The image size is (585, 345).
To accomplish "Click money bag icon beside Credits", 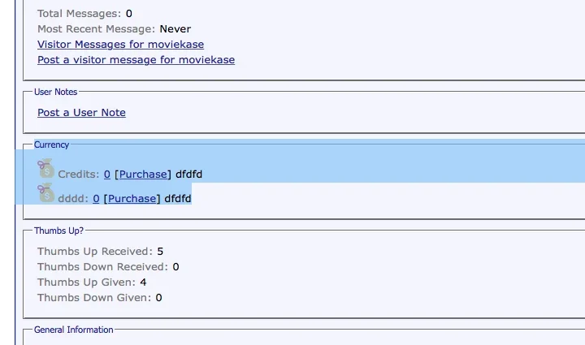I will click(45, 168).
